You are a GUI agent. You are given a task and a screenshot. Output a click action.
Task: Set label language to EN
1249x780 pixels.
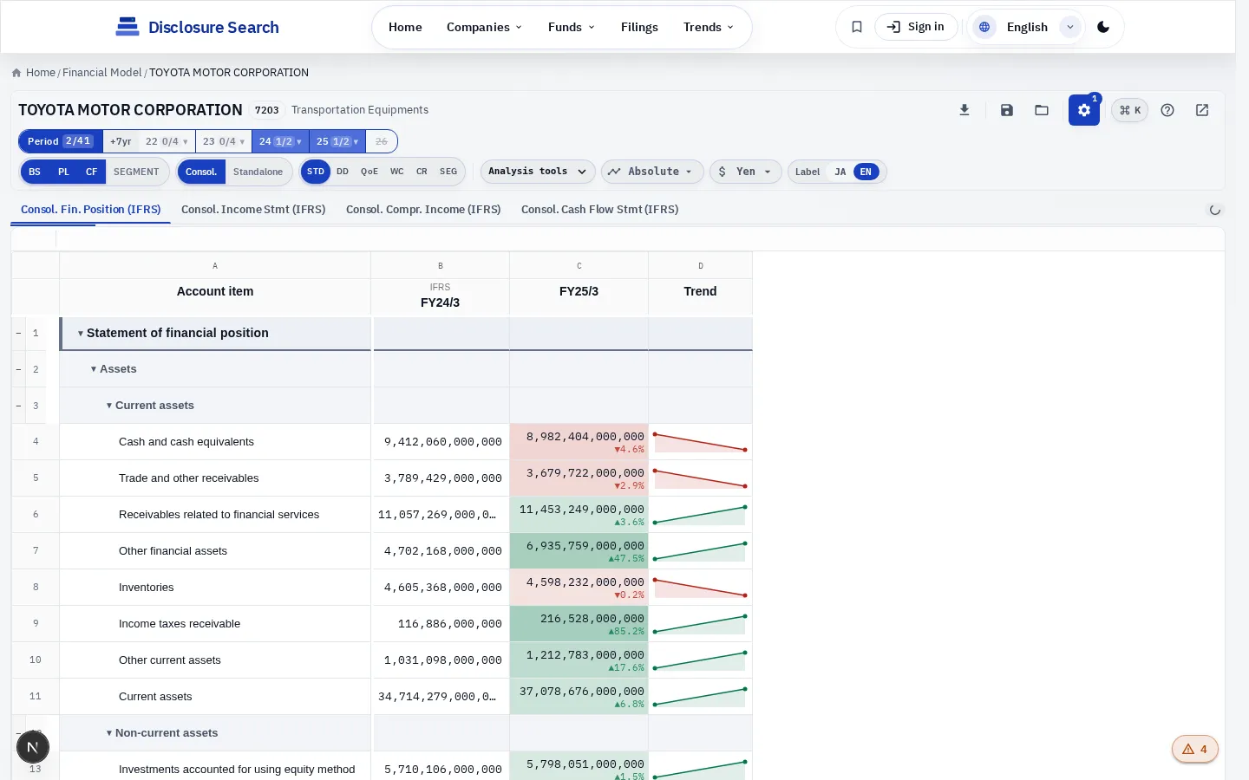pos(866,172)
